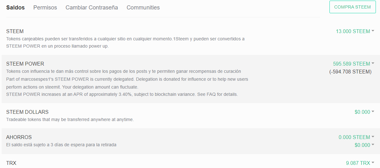Go to Cambiar Contraseña tab
380x168 pixels.
click(x=92, y=8)
